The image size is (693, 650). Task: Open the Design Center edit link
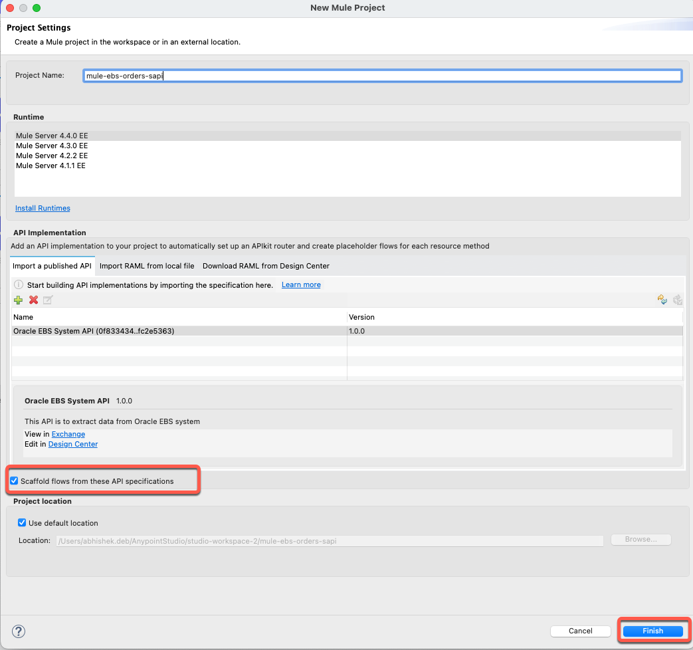[73, 444]
